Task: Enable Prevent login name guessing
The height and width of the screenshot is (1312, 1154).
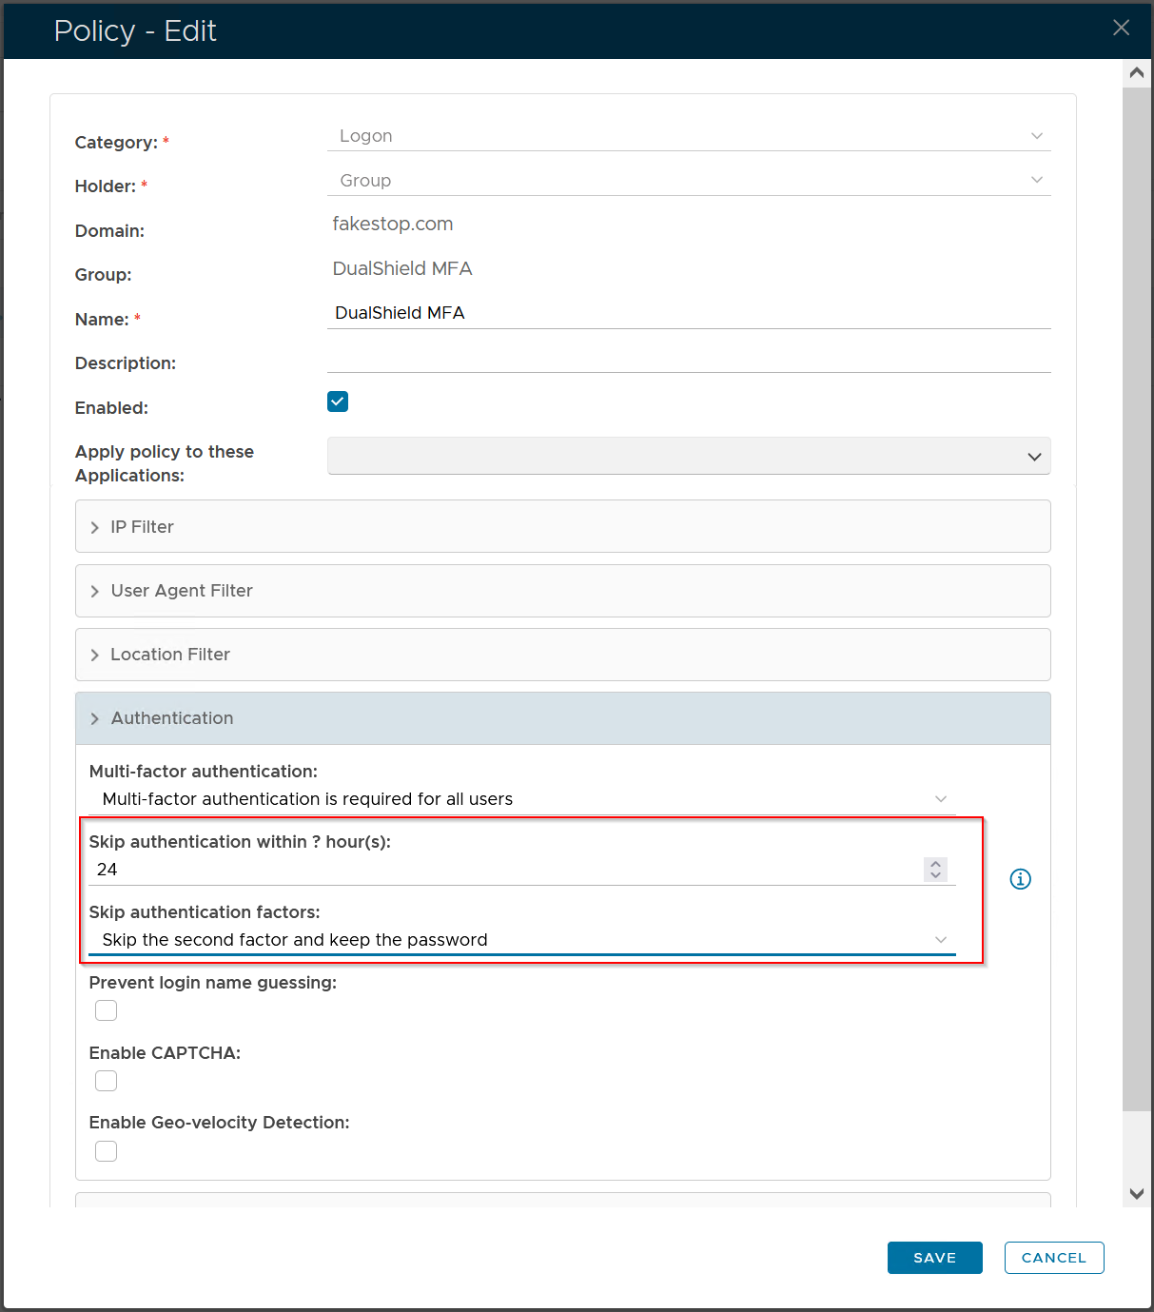Action: pos(107,1010)
